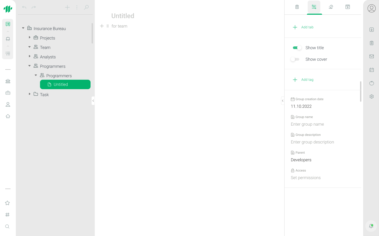Click the undo arrow icon

pyautogui.click(x=24, y=7)
